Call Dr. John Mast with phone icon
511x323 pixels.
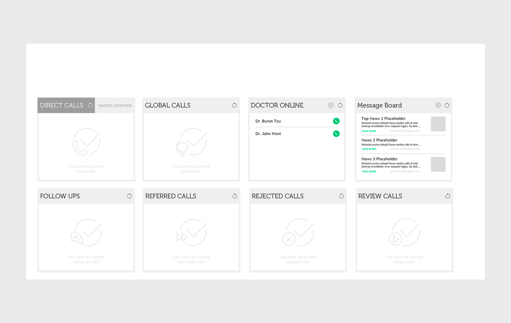click(336, 134)
